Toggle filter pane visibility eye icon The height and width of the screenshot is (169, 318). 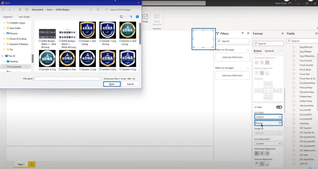[x=242, y=33]
